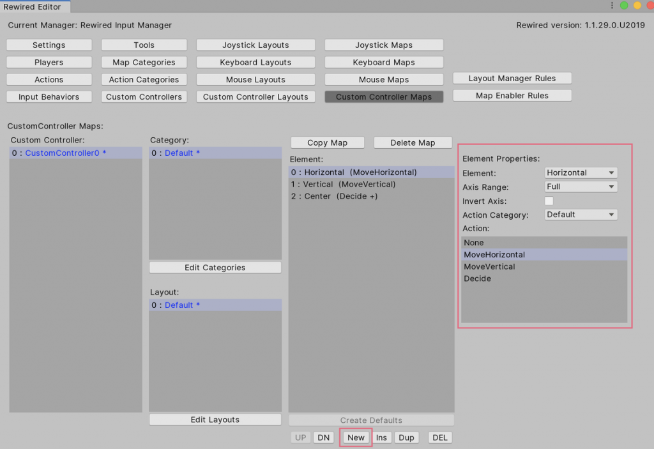Toggle the Invert Axis checkbox
Viewport: 654px width, 449px height.
tap(549, 201)
